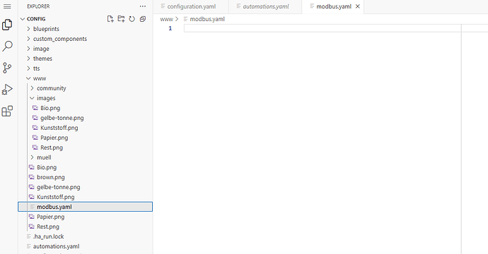Open Explorer more actions ellipsis
The height and width of the screenshot is (254, 488).
click(143, 6)
